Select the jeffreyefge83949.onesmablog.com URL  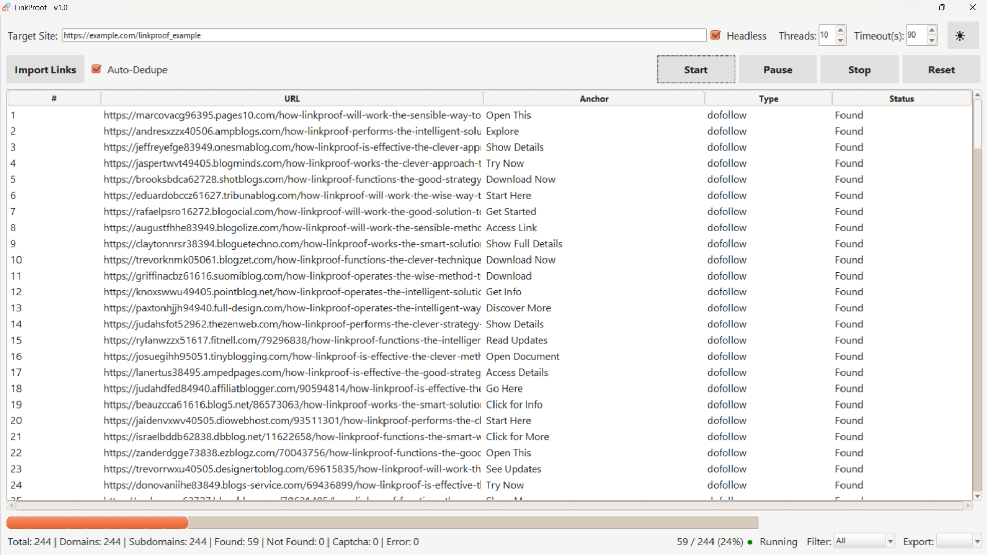(x=292, y=147)
